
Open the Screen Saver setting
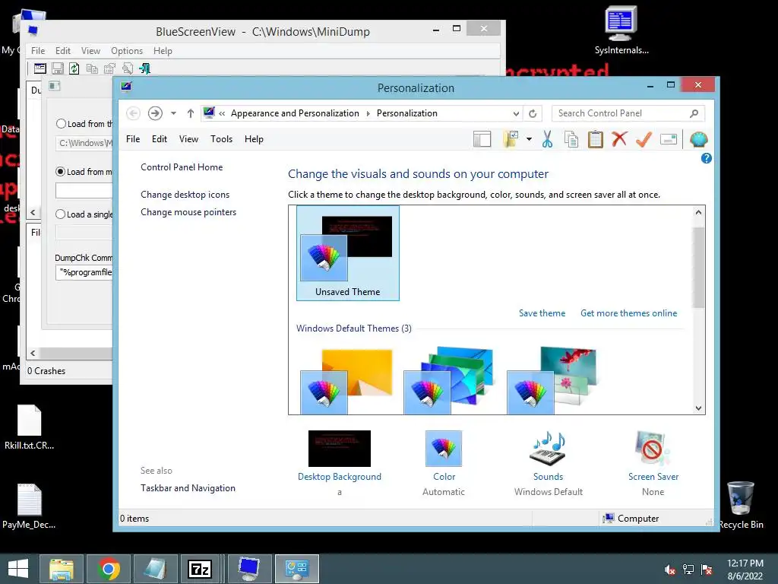pyautogui.click(x=653, y=463)
